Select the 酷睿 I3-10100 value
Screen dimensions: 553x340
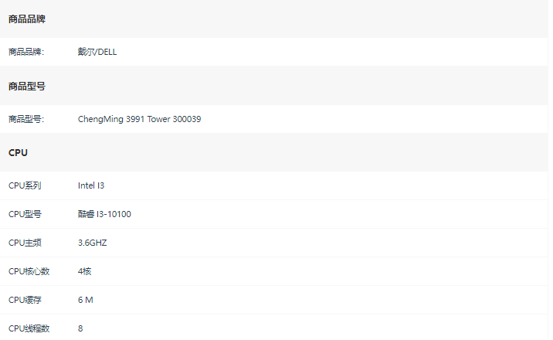click(104, 214)
